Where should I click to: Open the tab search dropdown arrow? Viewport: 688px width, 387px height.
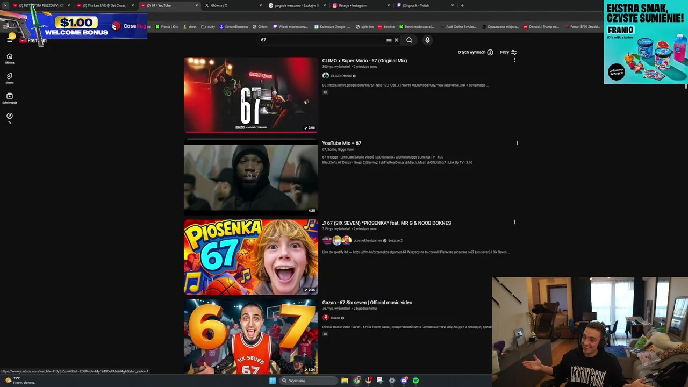point(5,5)
